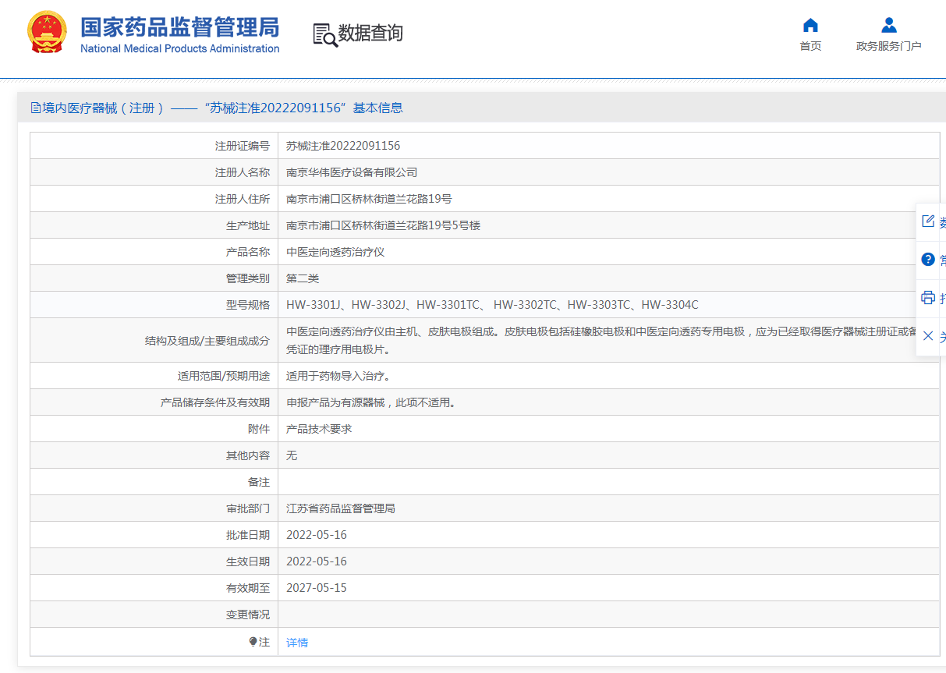
Task: Click the 适用范围/预期用途 label
Action: tap(224, 376)
